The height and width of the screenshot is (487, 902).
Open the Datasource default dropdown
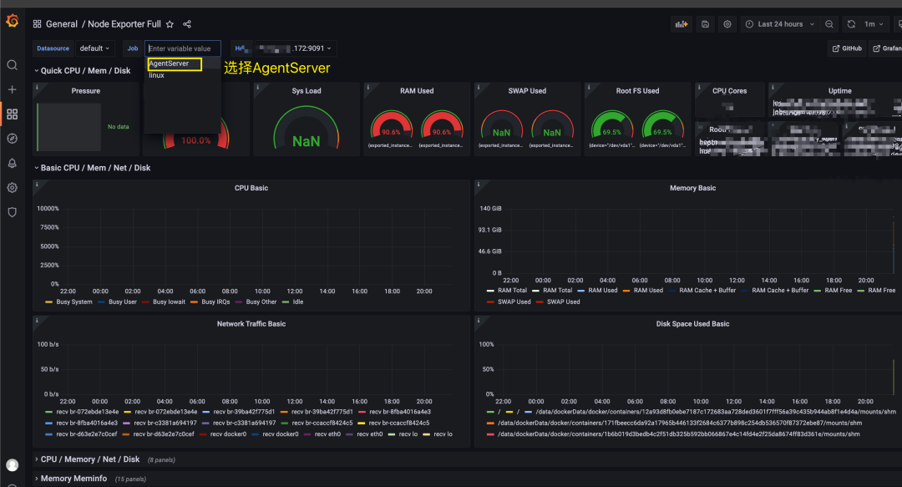click(x=94, y=48)
